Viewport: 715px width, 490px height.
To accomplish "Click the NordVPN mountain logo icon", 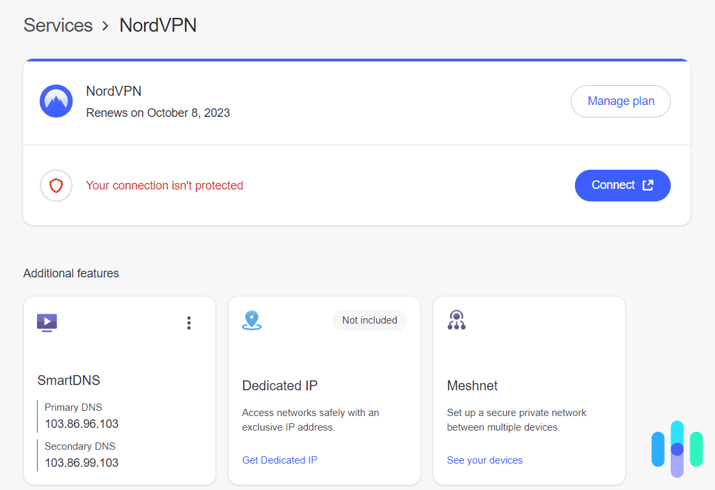I will click(x=56, y=101).
